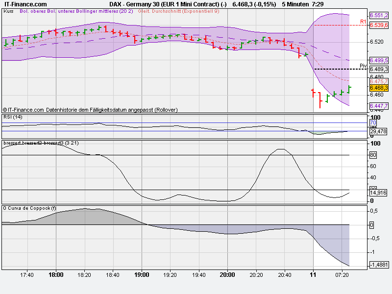Click the RSI (14) indicator label
This screenshot has width=392, height=294.
(x=14, y=117)
